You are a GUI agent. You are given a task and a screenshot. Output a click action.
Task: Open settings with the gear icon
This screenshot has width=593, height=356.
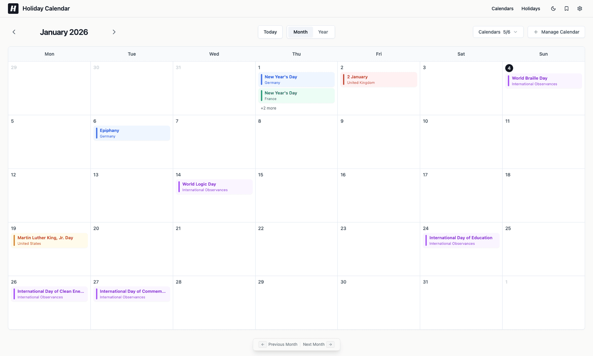580,8
